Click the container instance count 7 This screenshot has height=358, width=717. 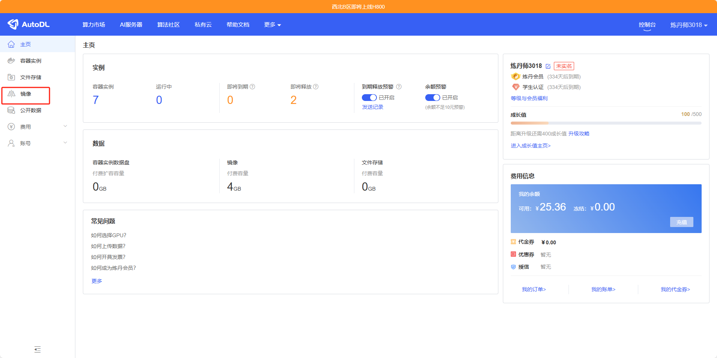coord(96,100)
